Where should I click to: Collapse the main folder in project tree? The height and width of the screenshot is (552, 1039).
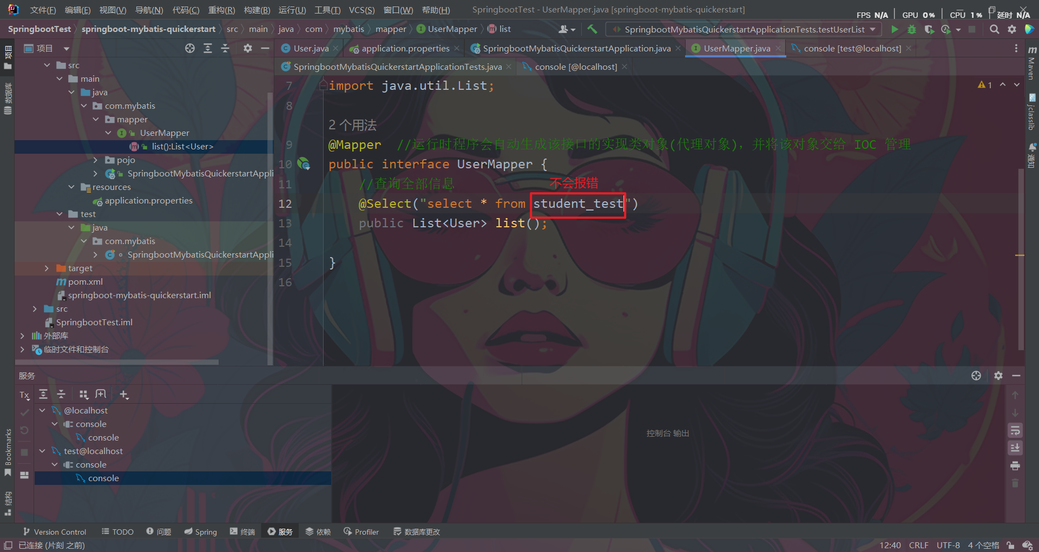pos(60,78)
